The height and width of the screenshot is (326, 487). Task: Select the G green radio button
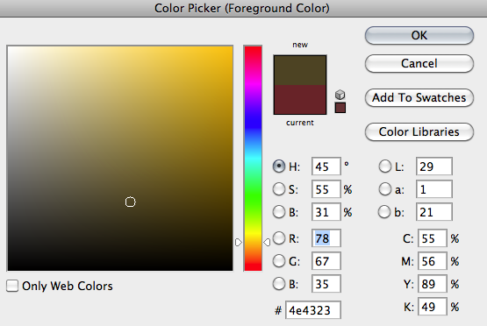tap(278, 261)
